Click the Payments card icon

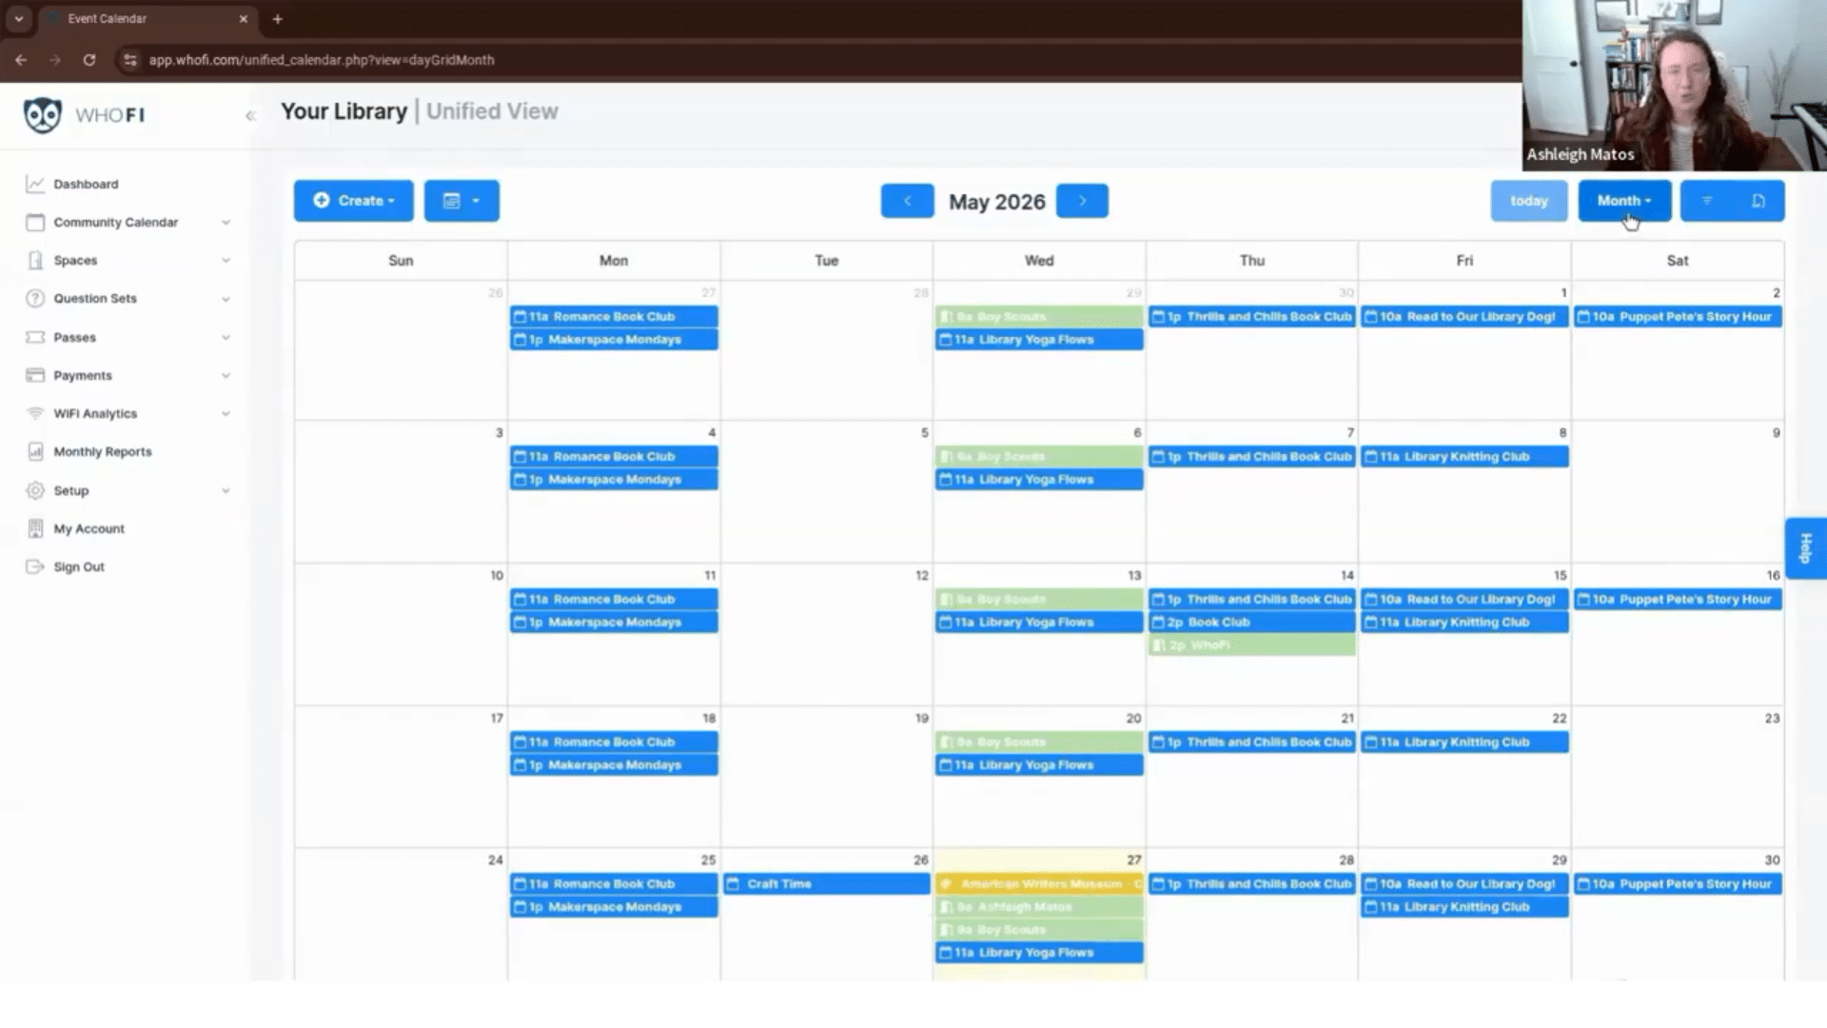(35, 375)
